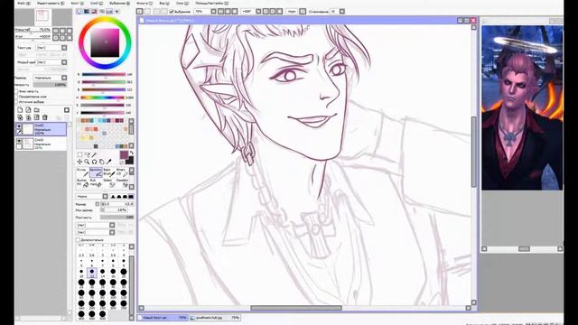Select the eyedropper tool
This screenshot has width=578, height=325.
[109, 162]
